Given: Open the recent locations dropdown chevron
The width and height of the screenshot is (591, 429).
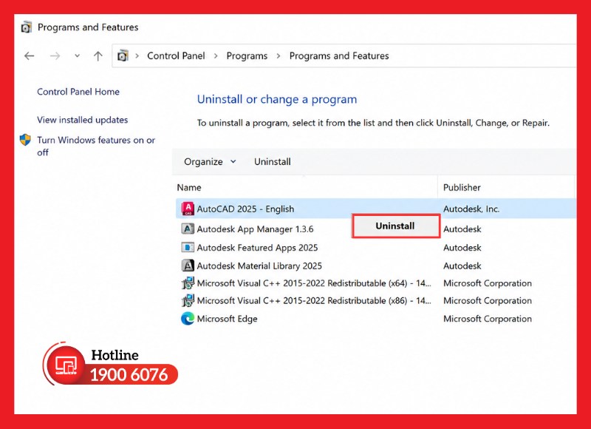Looking at the screenshot, I should pyautogui.click(x=78, y=55).
